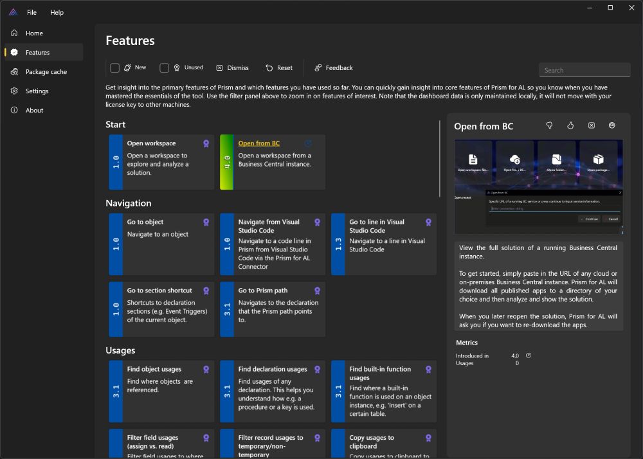Open the About page in sidebar
Image resolution: width=643 pixels, height=459 pixels.
pos(44,110)
